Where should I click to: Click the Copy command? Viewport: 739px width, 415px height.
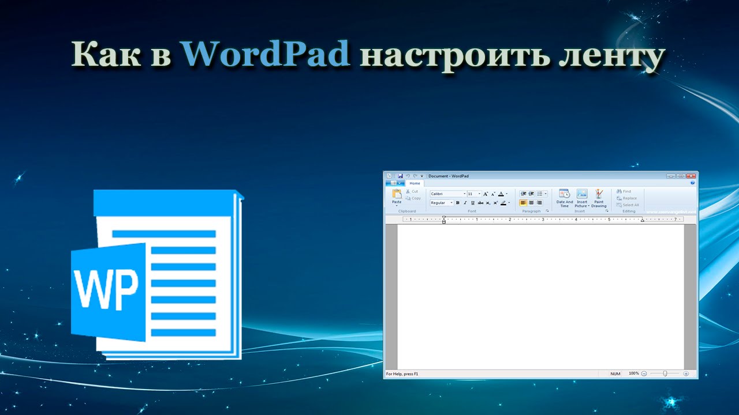point(413,198)
